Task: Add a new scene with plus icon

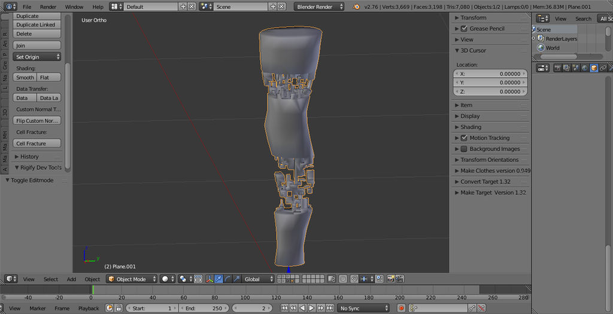Action: click(x=273, y=7)
